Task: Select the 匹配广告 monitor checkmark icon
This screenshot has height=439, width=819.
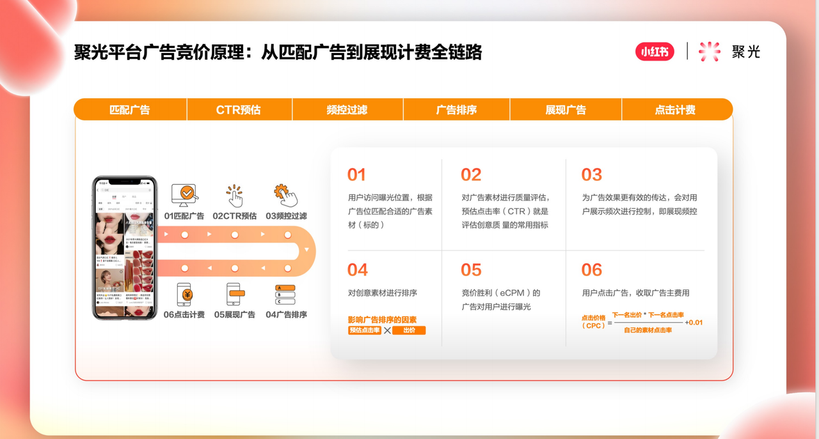Action: (184, 194)
